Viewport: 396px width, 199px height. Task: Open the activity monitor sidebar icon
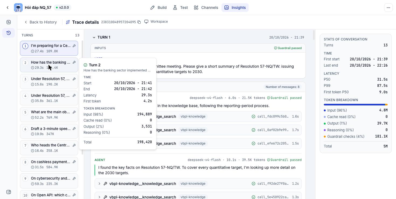9,22
